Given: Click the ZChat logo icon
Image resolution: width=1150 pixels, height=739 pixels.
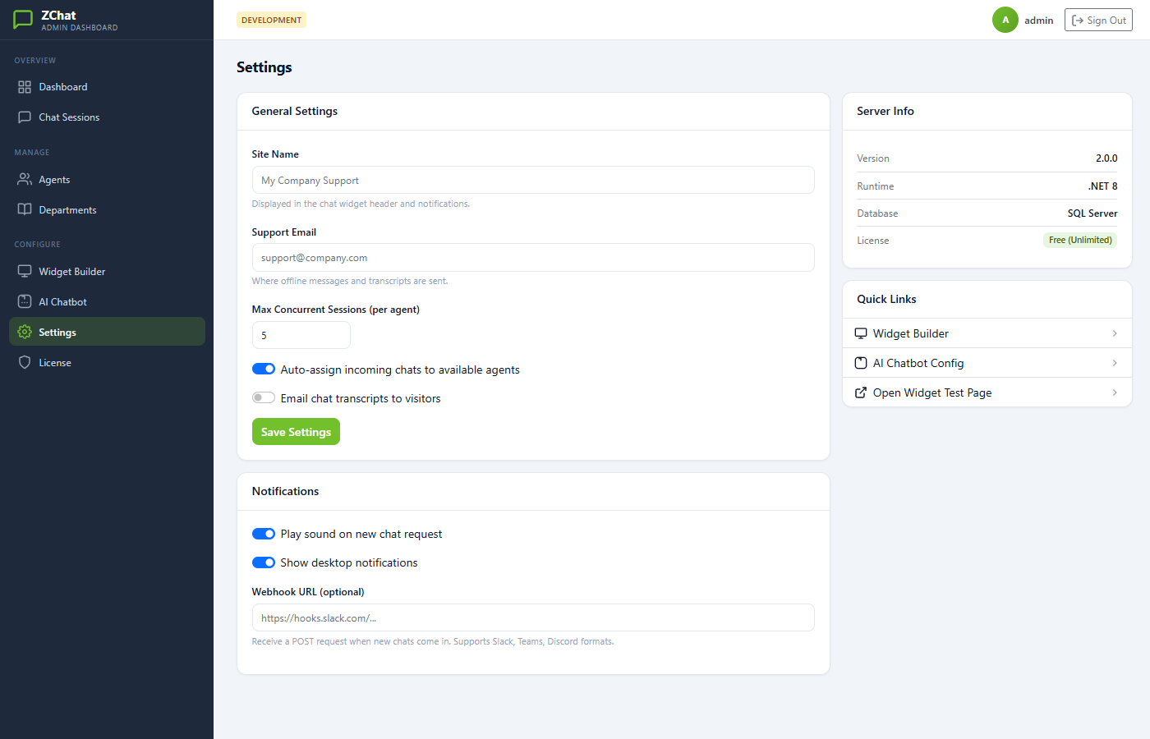Looking at the screenshot, I should [x=22, y=19].
